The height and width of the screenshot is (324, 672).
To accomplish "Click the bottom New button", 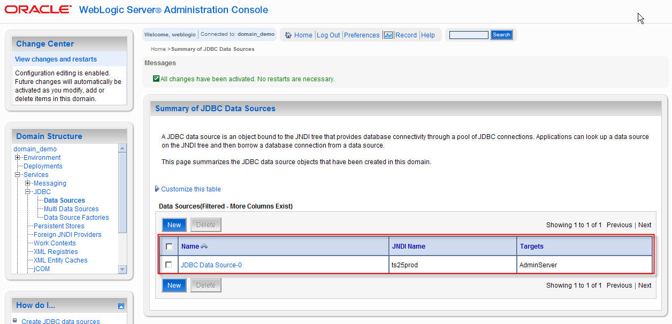I will click(174, 286).
